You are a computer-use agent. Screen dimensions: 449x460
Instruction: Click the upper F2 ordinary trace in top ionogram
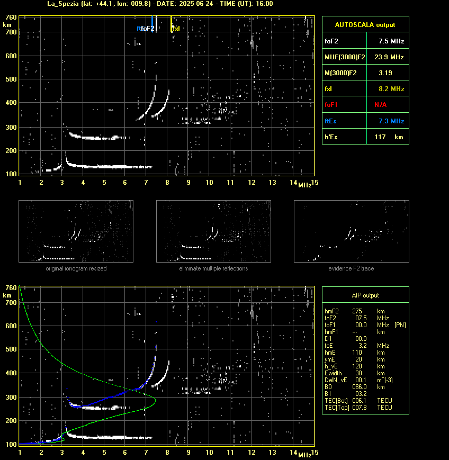[x=150, y=106]
